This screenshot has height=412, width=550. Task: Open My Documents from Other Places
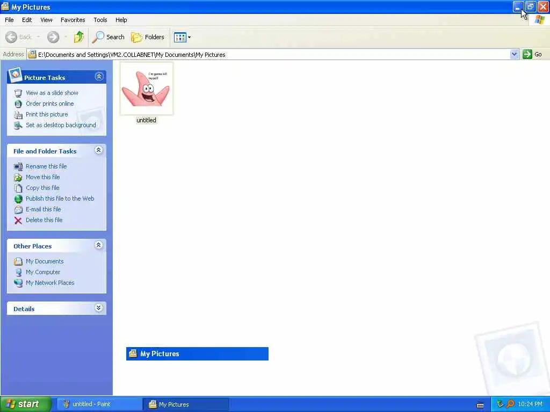[45, 261]
